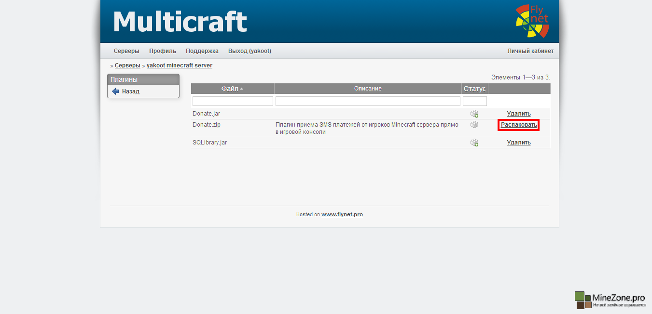Screen dimensions: 652x314
Task: Click the SQLibrary.jar plugin status icon
Action: (x=474, y=143)
